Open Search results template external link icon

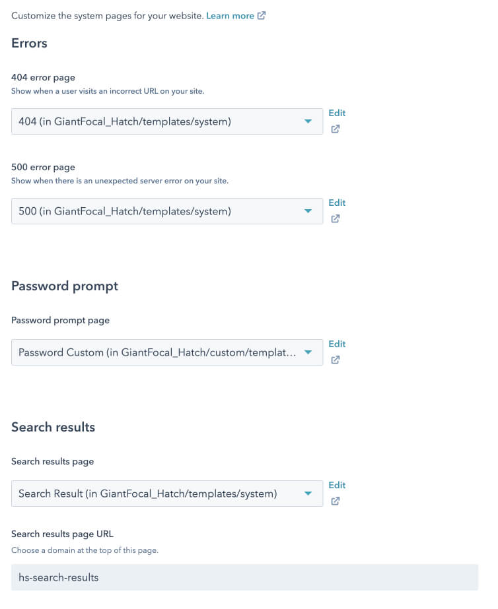click(335, 501)
